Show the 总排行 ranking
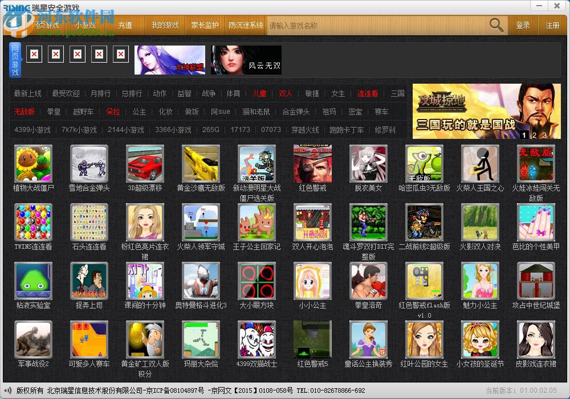Image resolution: width=570 pixels, height=399 pixels. tap(132, 93)
